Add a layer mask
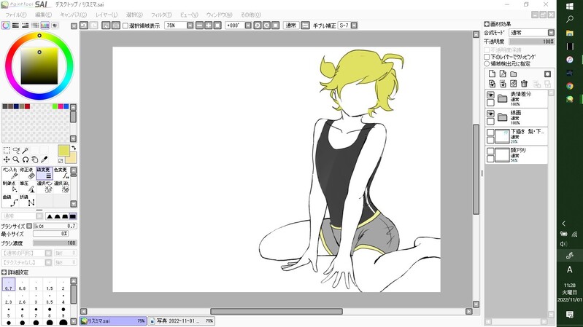 tap(547, 74)
